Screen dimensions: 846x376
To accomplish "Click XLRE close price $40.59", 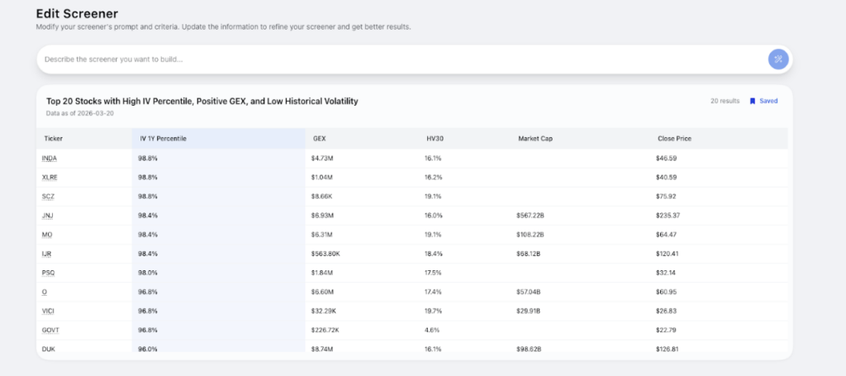I will click(666, 178).
